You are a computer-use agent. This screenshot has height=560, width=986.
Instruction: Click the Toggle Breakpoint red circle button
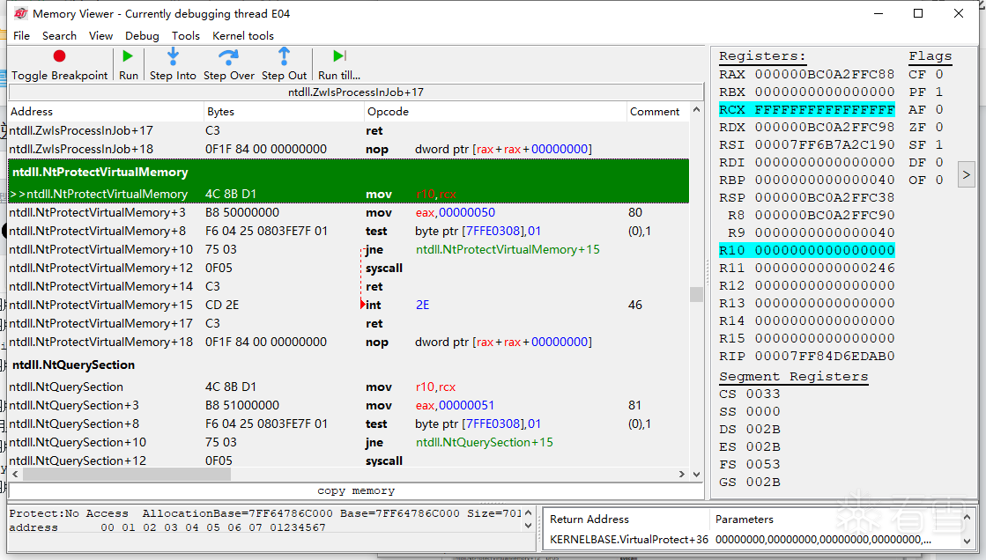59,65
